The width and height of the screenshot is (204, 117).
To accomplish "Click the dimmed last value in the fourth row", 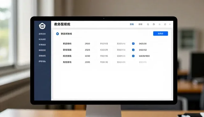I will (x=143, y=62).
